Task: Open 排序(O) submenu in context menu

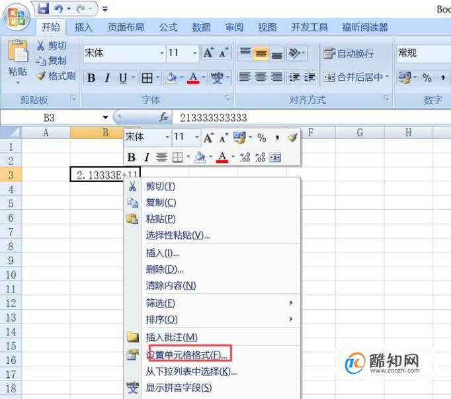Action: 212,319
